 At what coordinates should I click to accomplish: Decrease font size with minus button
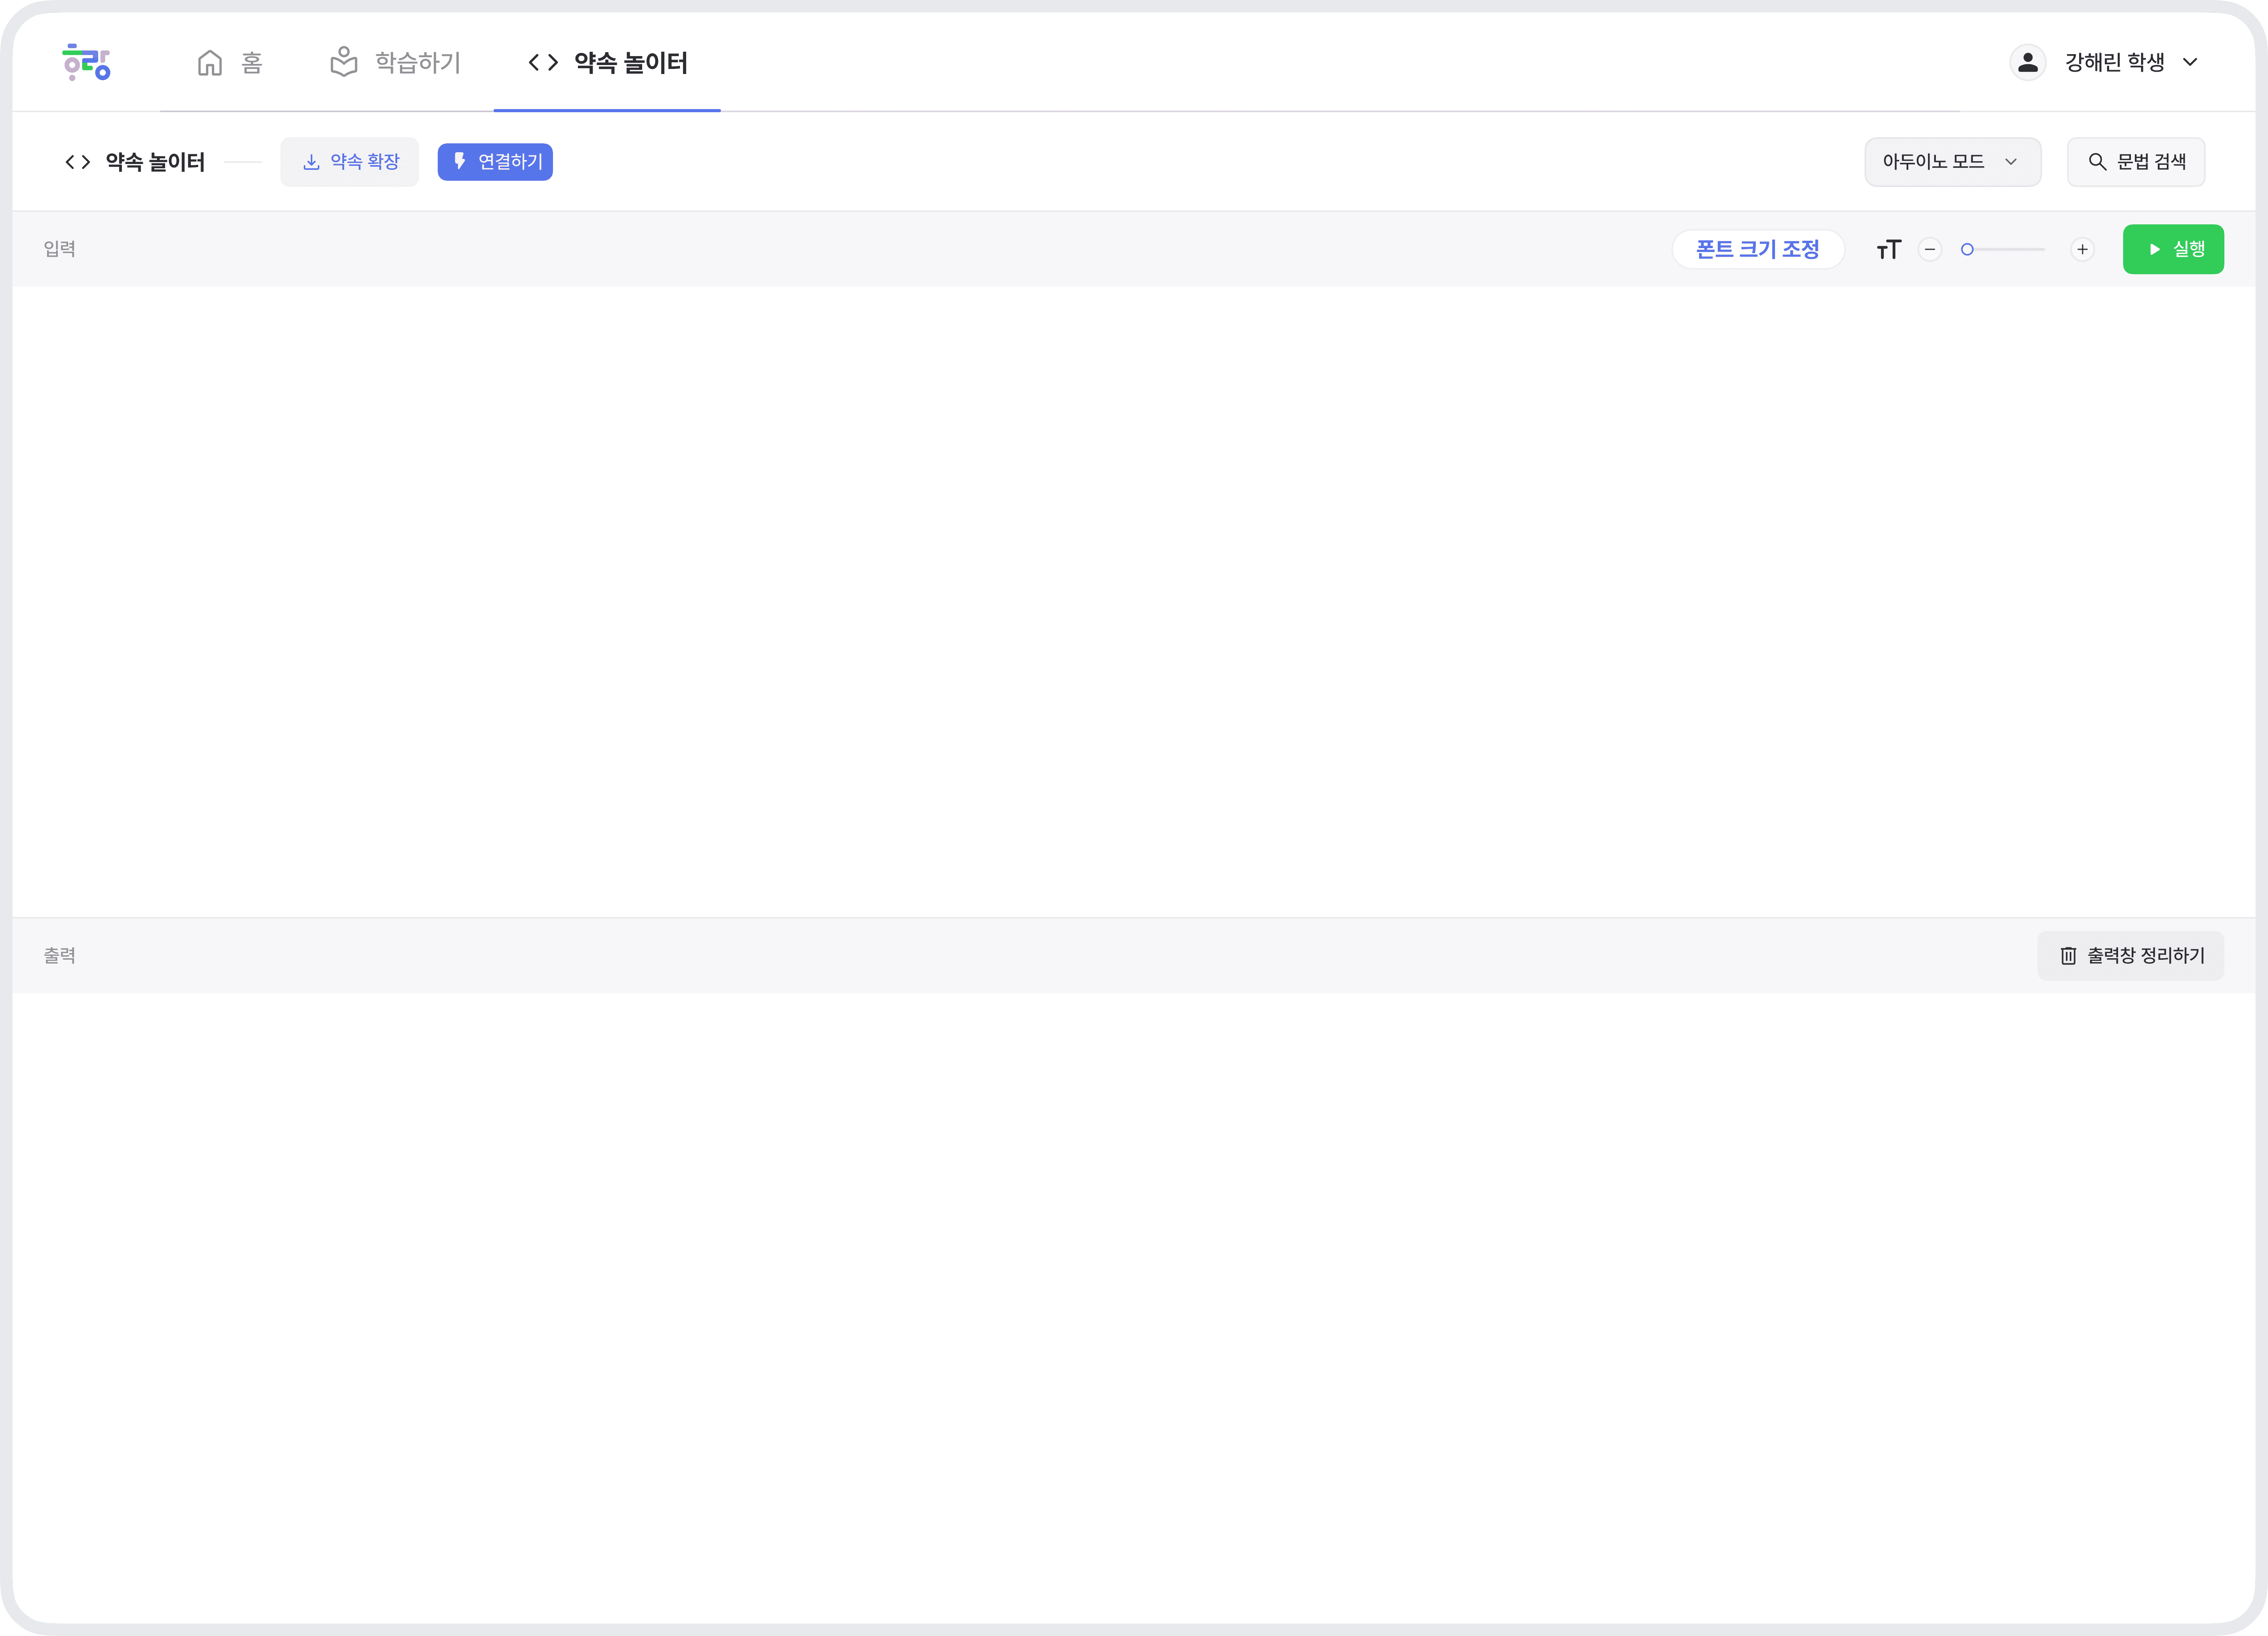tap(1930, 249)
